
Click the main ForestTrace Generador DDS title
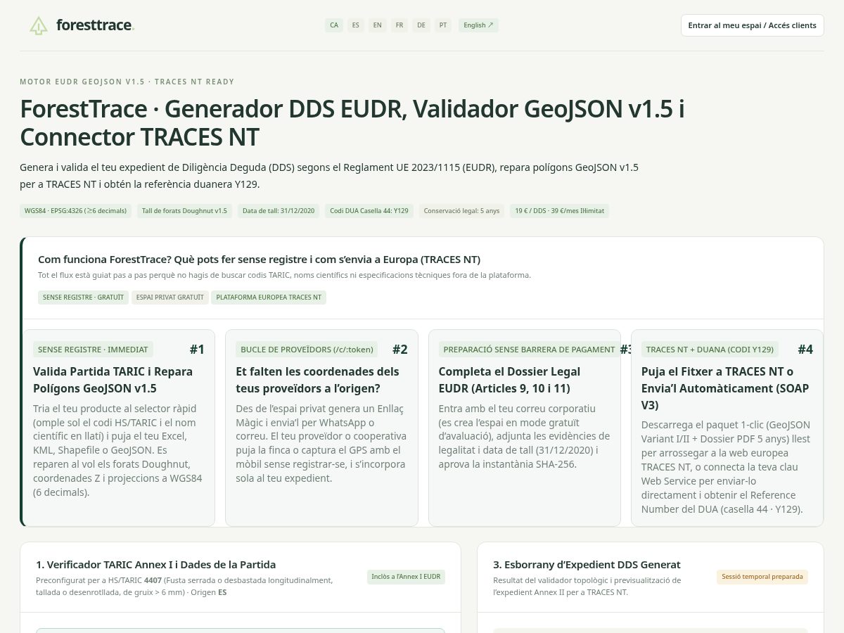(352, 122)
